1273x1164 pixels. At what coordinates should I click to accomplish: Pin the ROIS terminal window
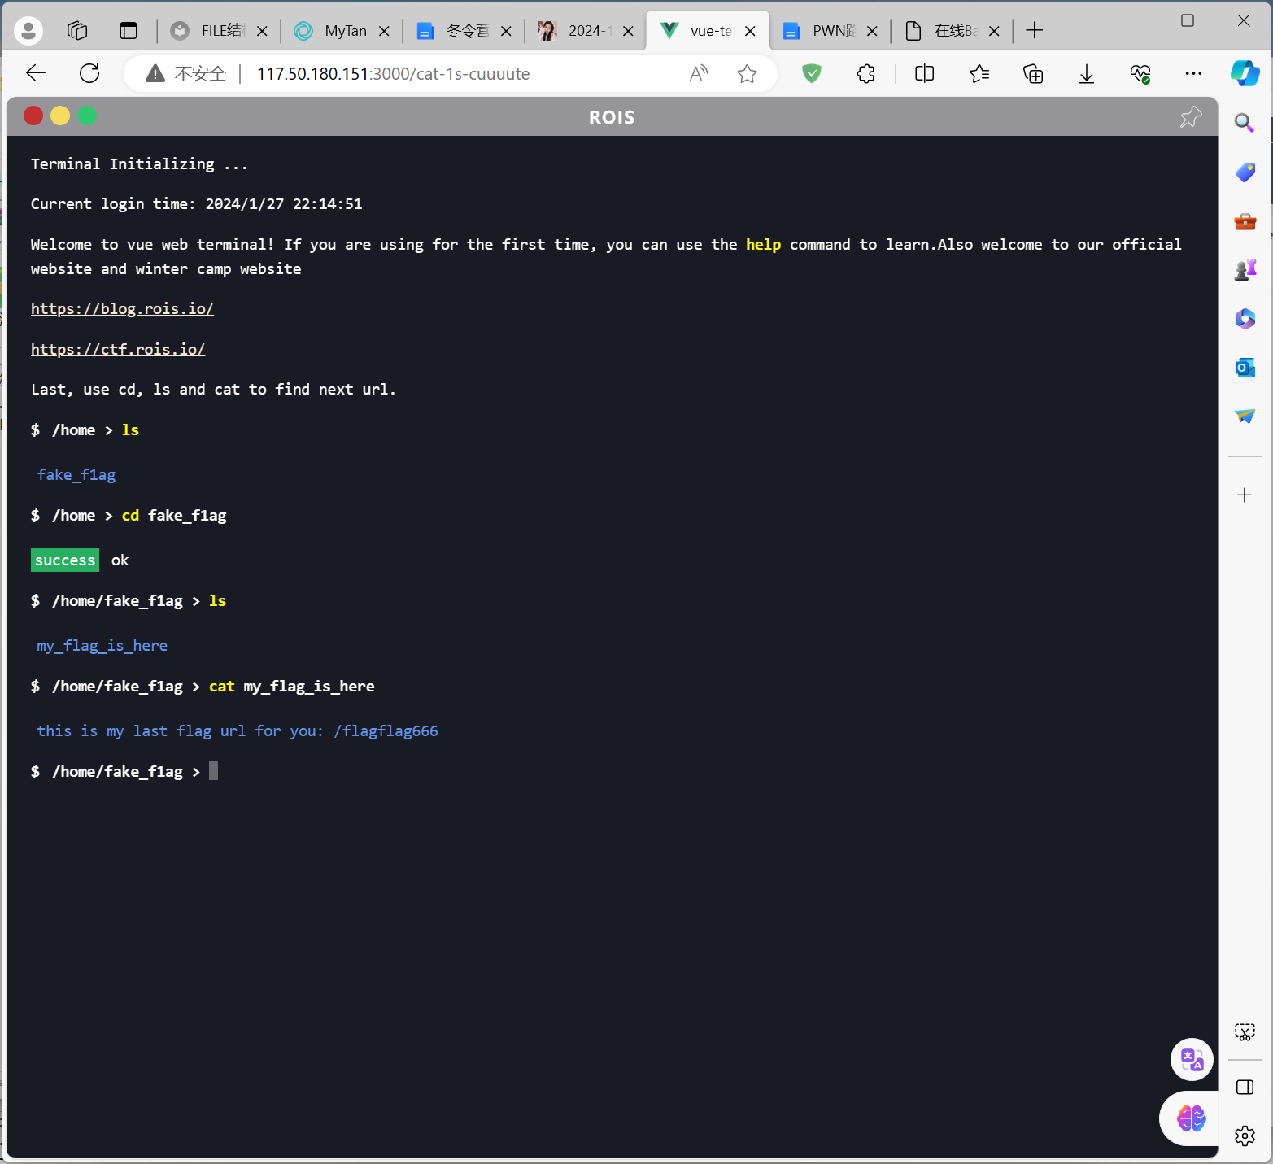(x=1190, y=117)
